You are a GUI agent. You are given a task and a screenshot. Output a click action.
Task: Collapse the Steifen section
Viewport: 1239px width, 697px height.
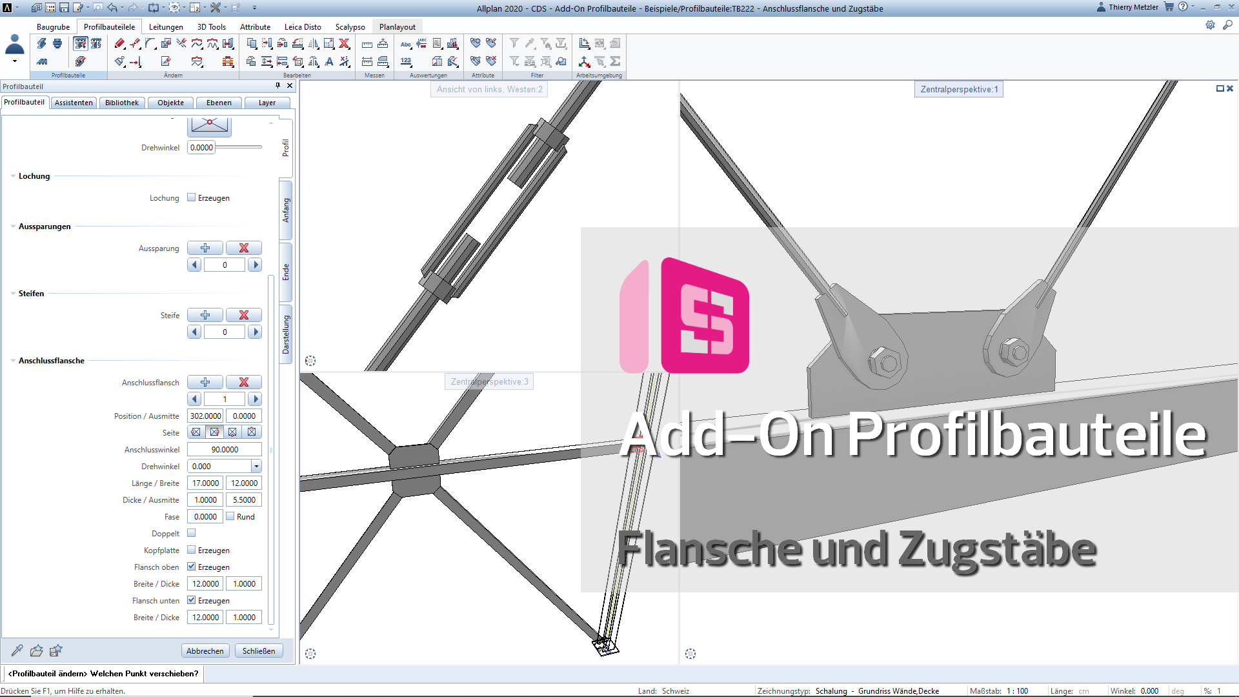tap(13, 294)
